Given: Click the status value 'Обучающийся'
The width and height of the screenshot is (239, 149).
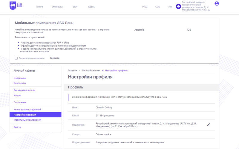Looking at the screenshot, I should (x=103, y=134).
